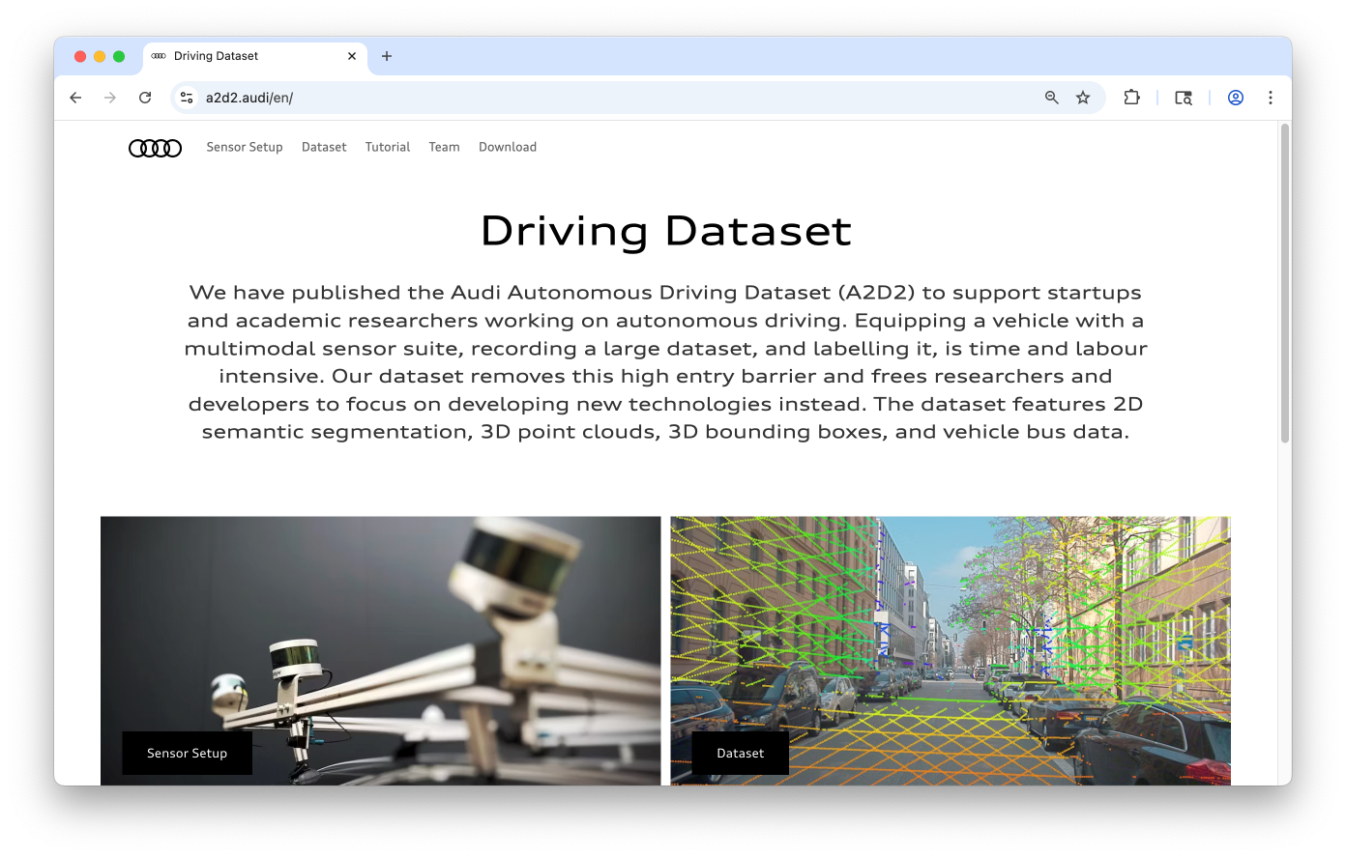Navigate to the Team page

tap(444, 147)
